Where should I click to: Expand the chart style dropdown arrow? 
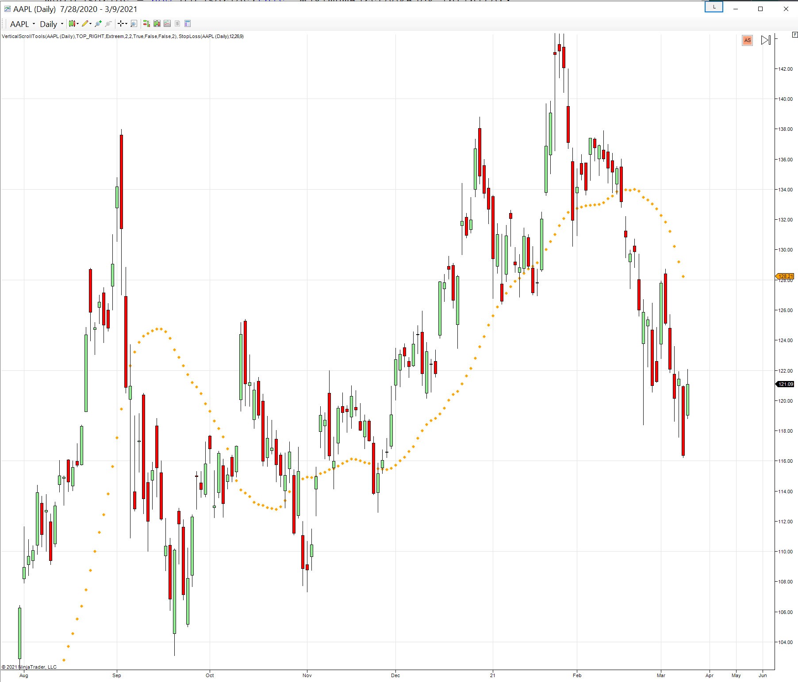tap(78, 23)
